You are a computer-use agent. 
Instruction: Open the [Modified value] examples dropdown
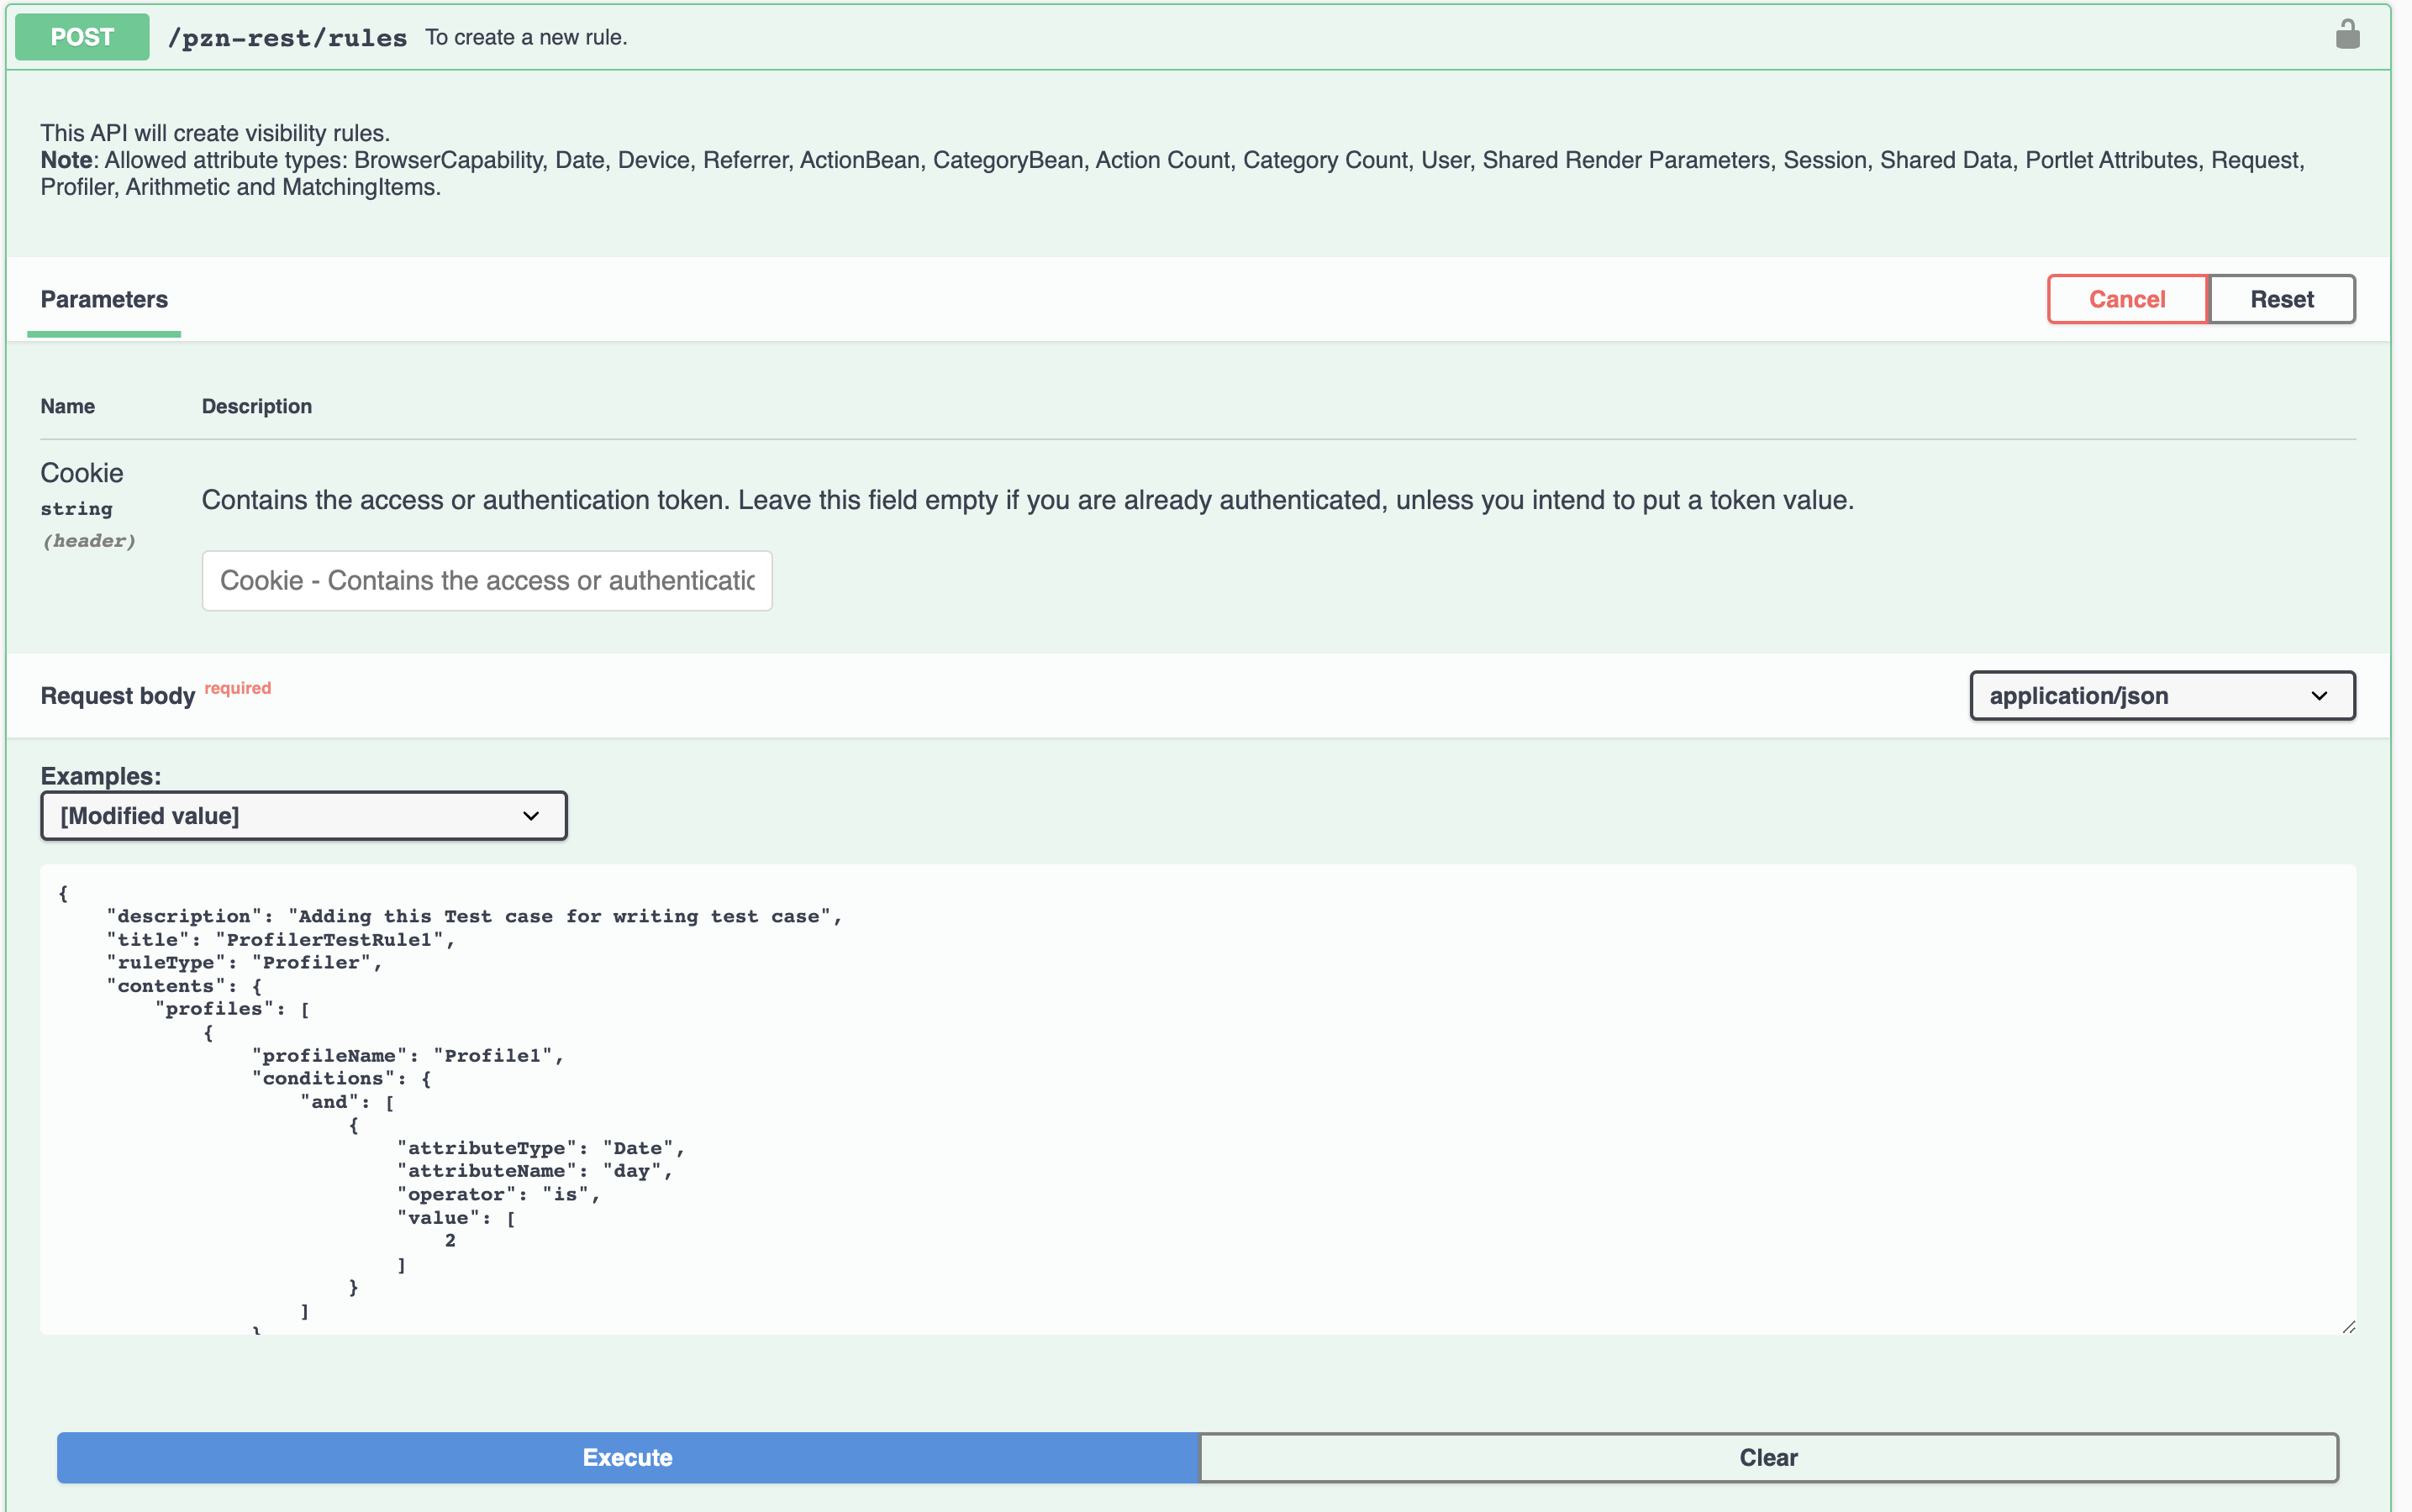click(303, 815)
